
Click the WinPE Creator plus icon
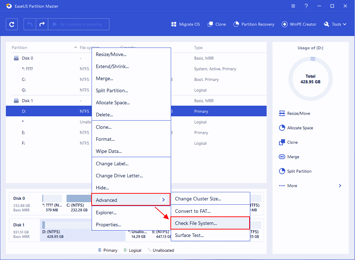(x=284, y=24)
